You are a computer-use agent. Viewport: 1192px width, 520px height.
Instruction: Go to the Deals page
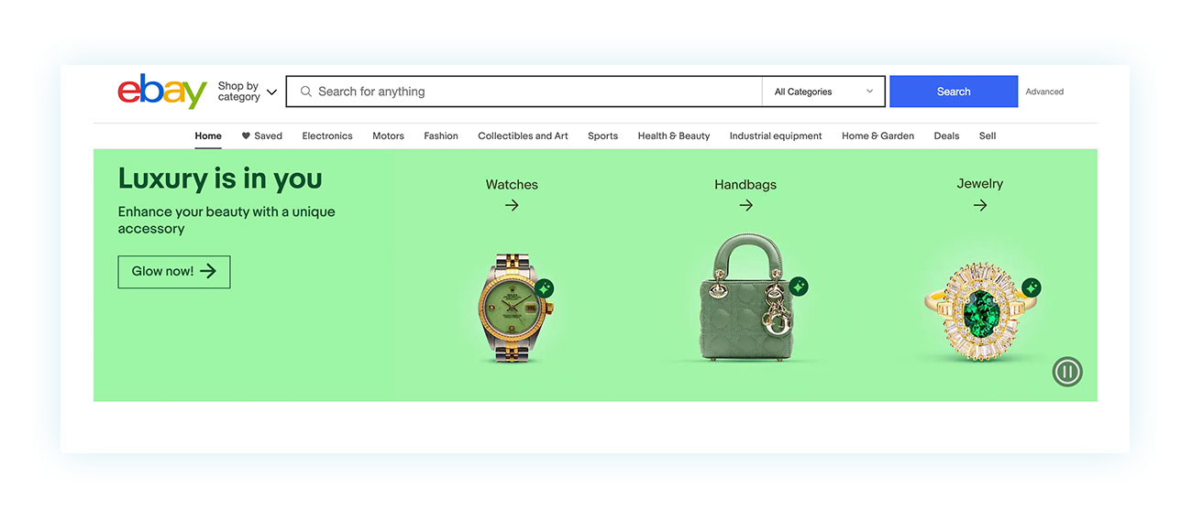pos(946,135)
